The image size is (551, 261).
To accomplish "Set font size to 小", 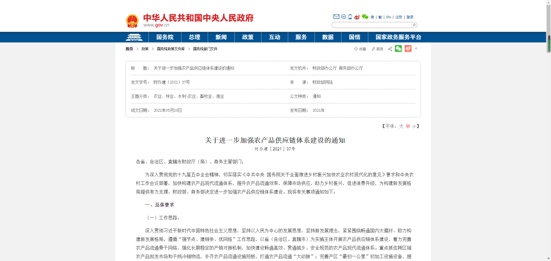I will (x=414, y=126).
